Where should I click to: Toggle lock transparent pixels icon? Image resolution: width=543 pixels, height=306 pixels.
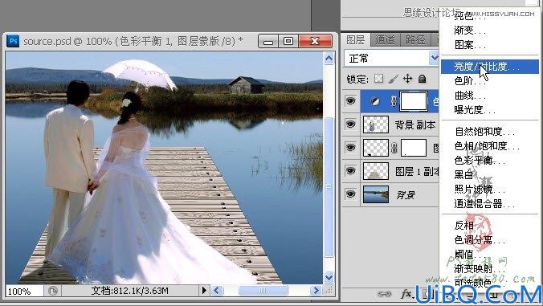(378, 79)
